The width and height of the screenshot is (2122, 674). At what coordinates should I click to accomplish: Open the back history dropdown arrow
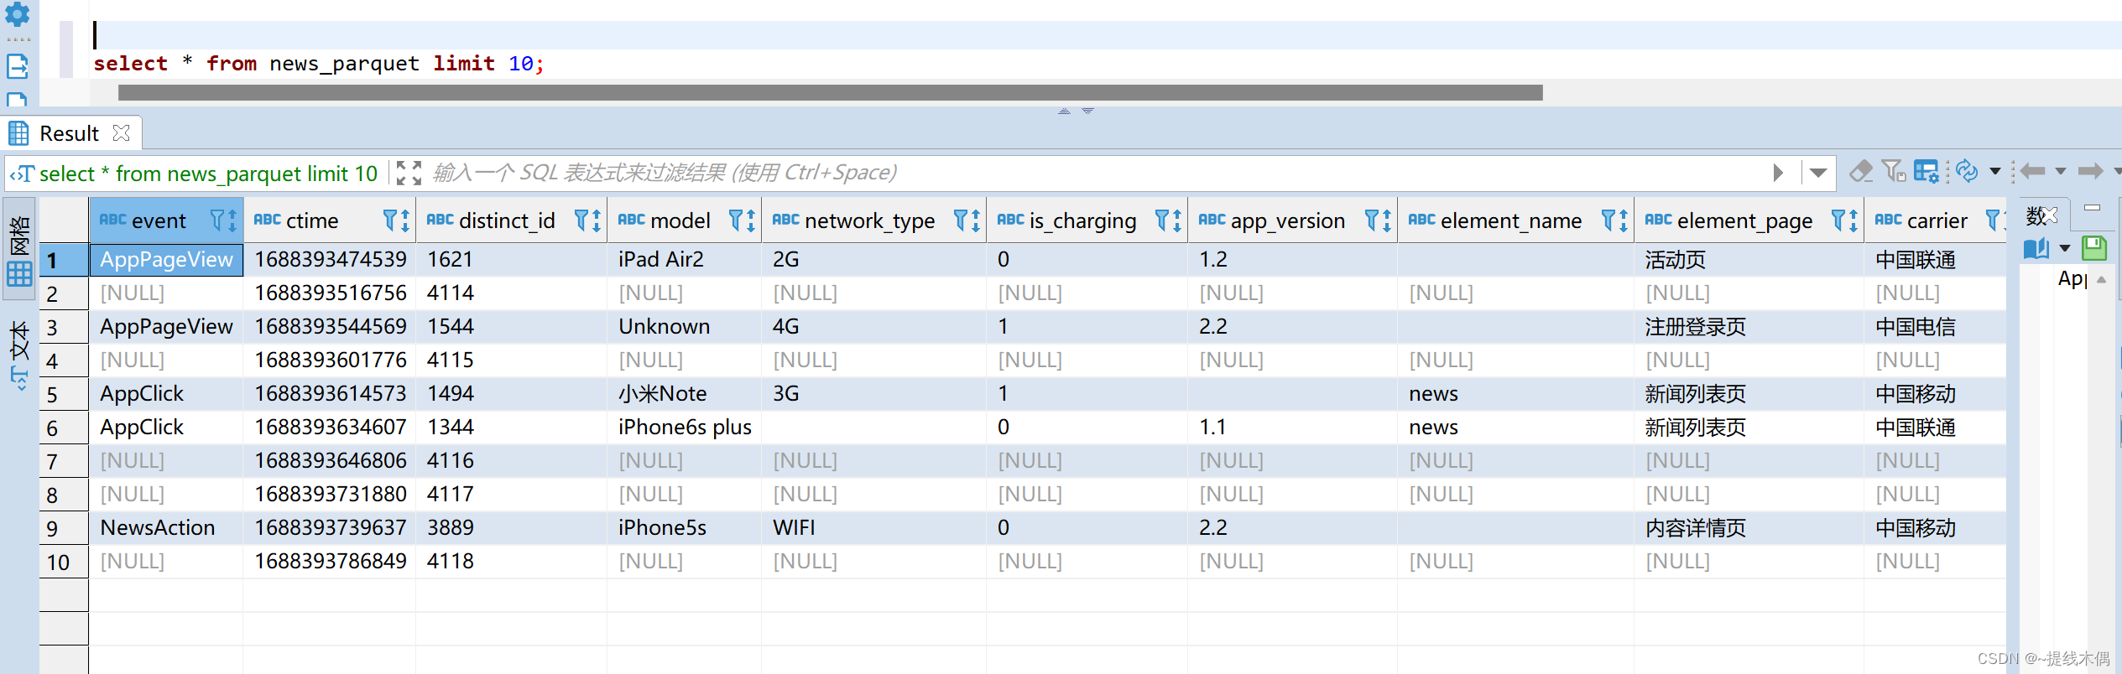click(x=2060, y=171)
